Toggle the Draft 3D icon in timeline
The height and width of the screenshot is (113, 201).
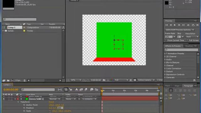click(x=71, y=89)
